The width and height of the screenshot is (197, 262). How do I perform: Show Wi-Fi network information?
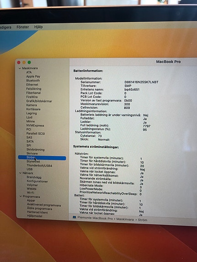[x=31, y=193]
